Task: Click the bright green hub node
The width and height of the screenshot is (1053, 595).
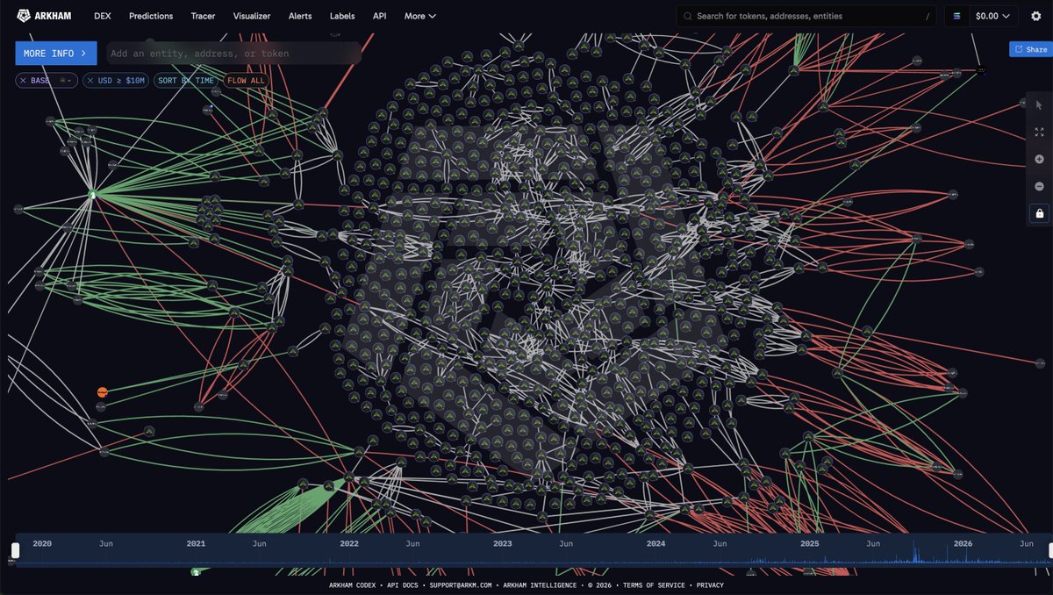Action: (x=92, y=195)
